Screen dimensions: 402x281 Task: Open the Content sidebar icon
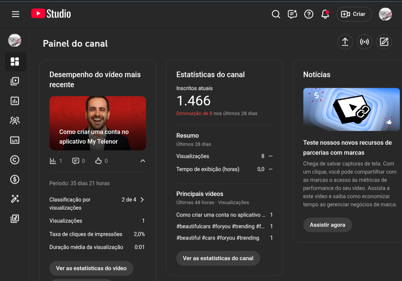tap(15, 81)
